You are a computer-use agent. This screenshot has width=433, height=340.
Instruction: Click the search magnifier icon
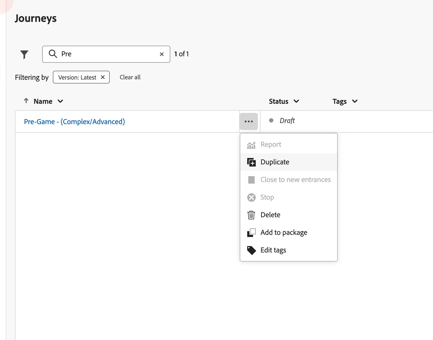(53, 54)
